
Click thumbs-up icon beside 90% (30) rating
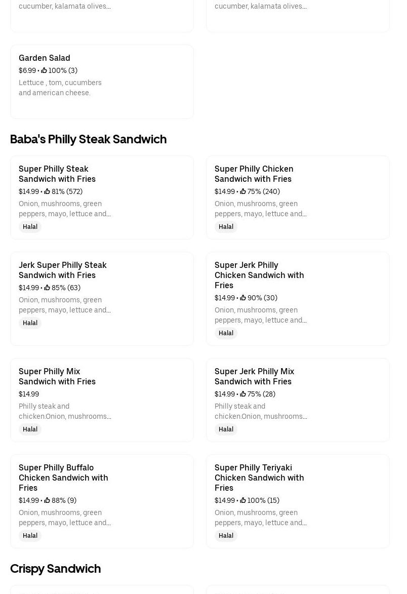click(243, 298)
